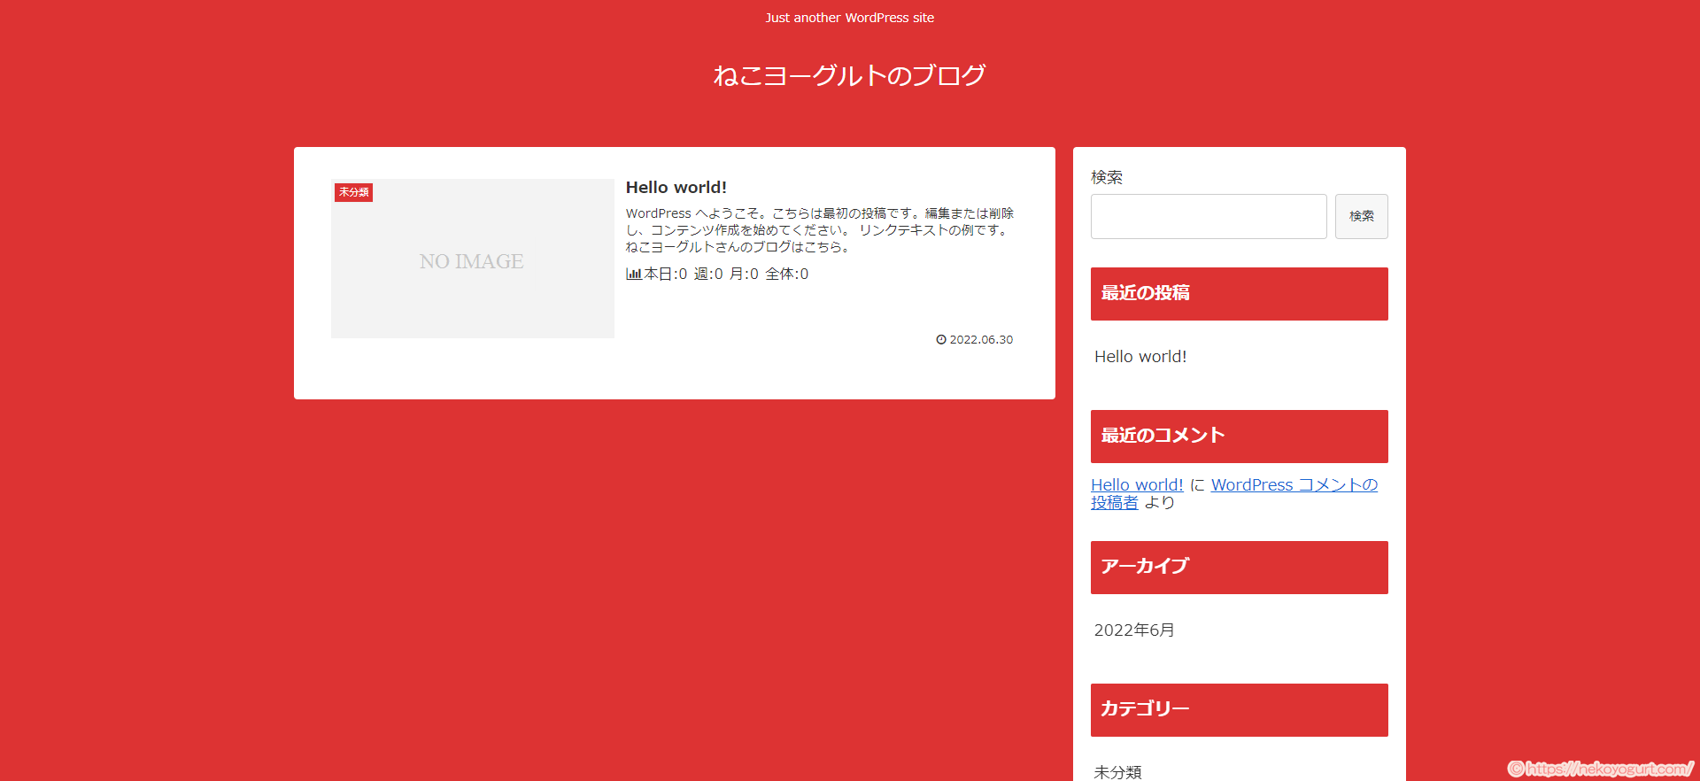
Task: Open the Hello world! post title in the article card
Action: tap(676, 188)
